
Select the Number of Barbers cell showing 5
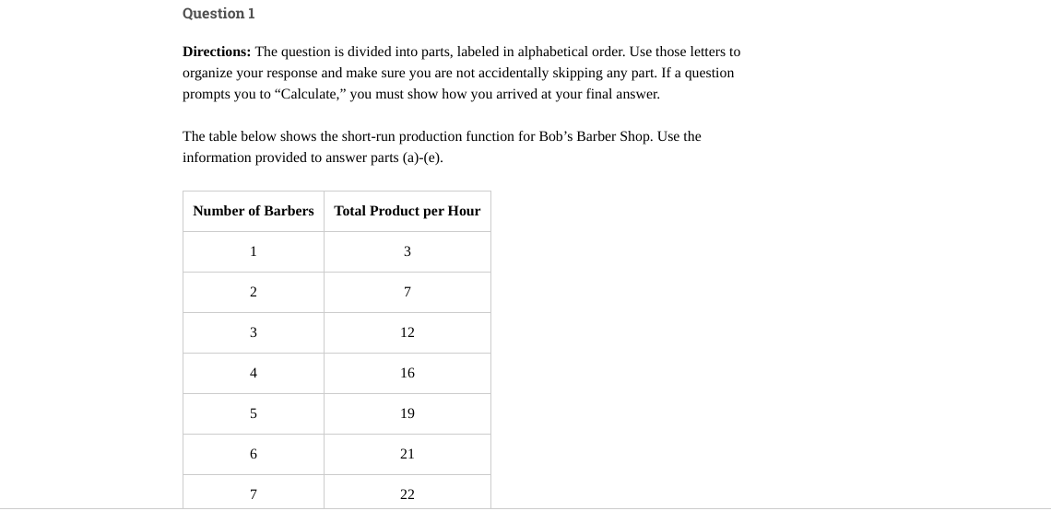[x=254, y=413]
